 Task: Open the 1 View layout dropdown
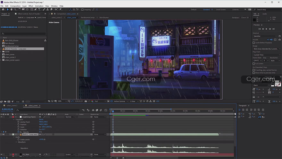pos(134,101)
